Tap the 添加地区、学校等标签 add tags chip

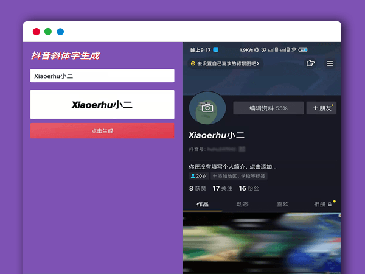(238, 176)
